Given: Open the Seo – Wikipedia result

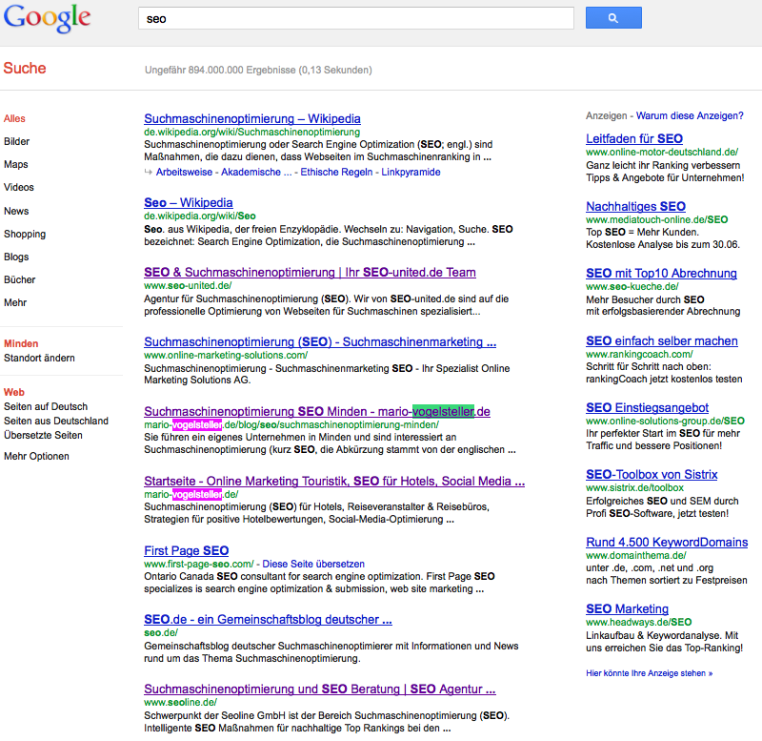Looking at the screenshot, I should click(189, 203).
